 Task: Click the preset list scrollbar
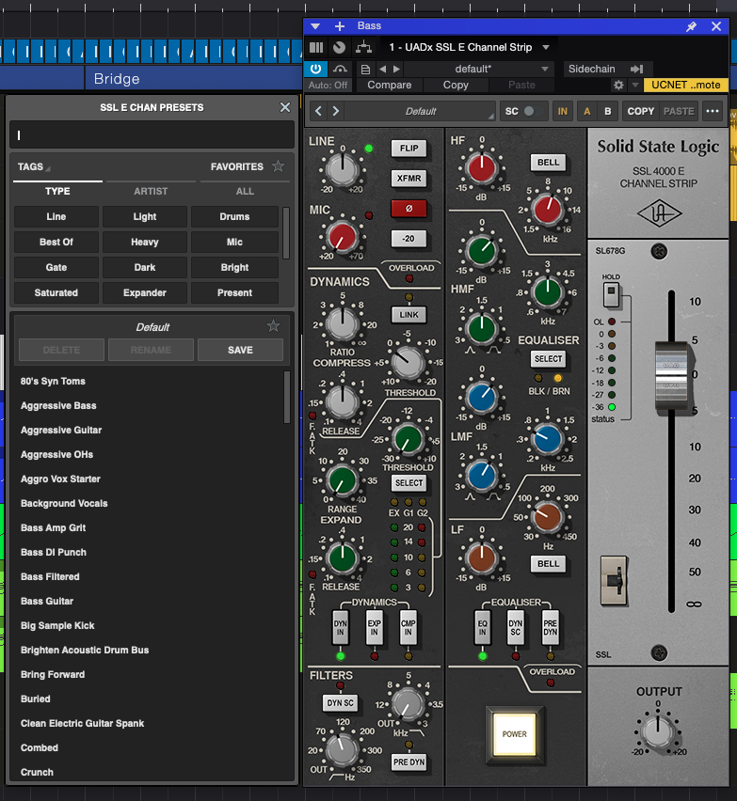287,397
